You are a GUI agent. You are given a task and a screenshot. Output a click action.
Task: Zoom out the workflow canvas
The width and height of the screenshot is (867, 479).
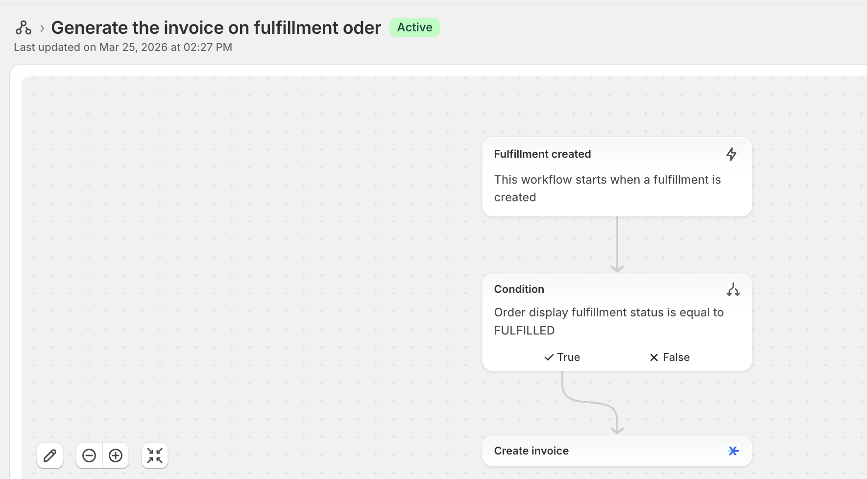pyautogui.click(x=89, y=456)
